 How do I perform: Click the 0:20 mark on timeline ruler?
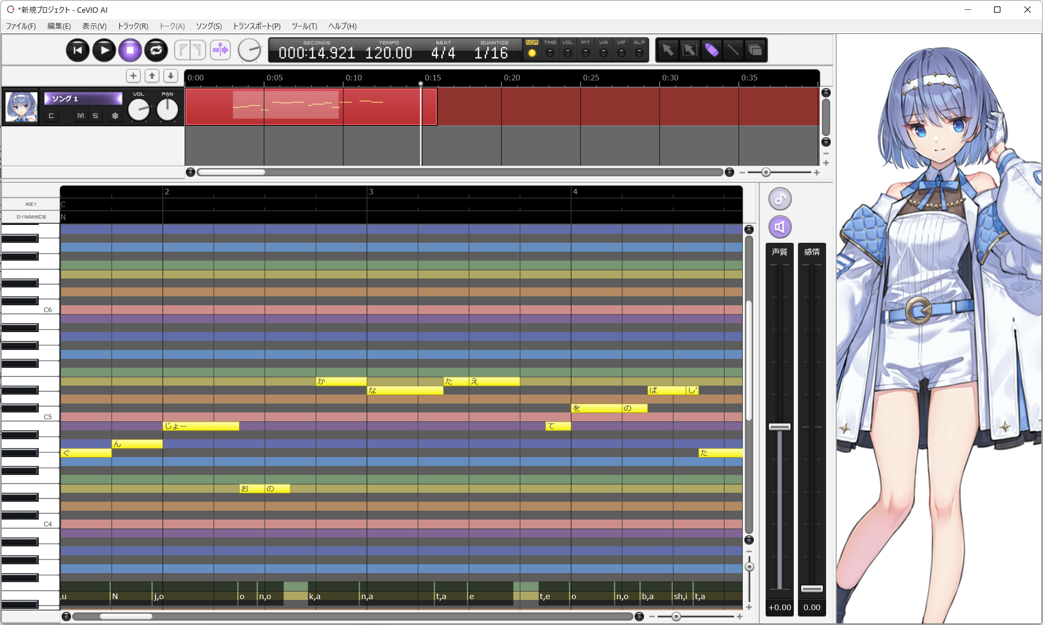pyautogui.click(x=512, y=78)
